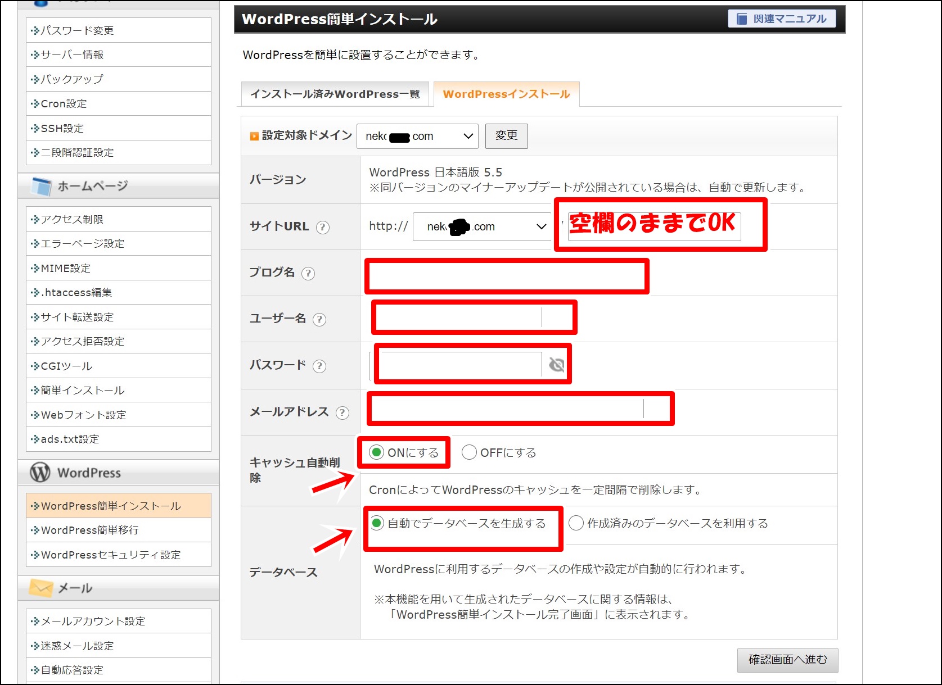942x685 pixels.
Task: Open エラーページ設定 sidebar link
Action: (x=119, y=244)
